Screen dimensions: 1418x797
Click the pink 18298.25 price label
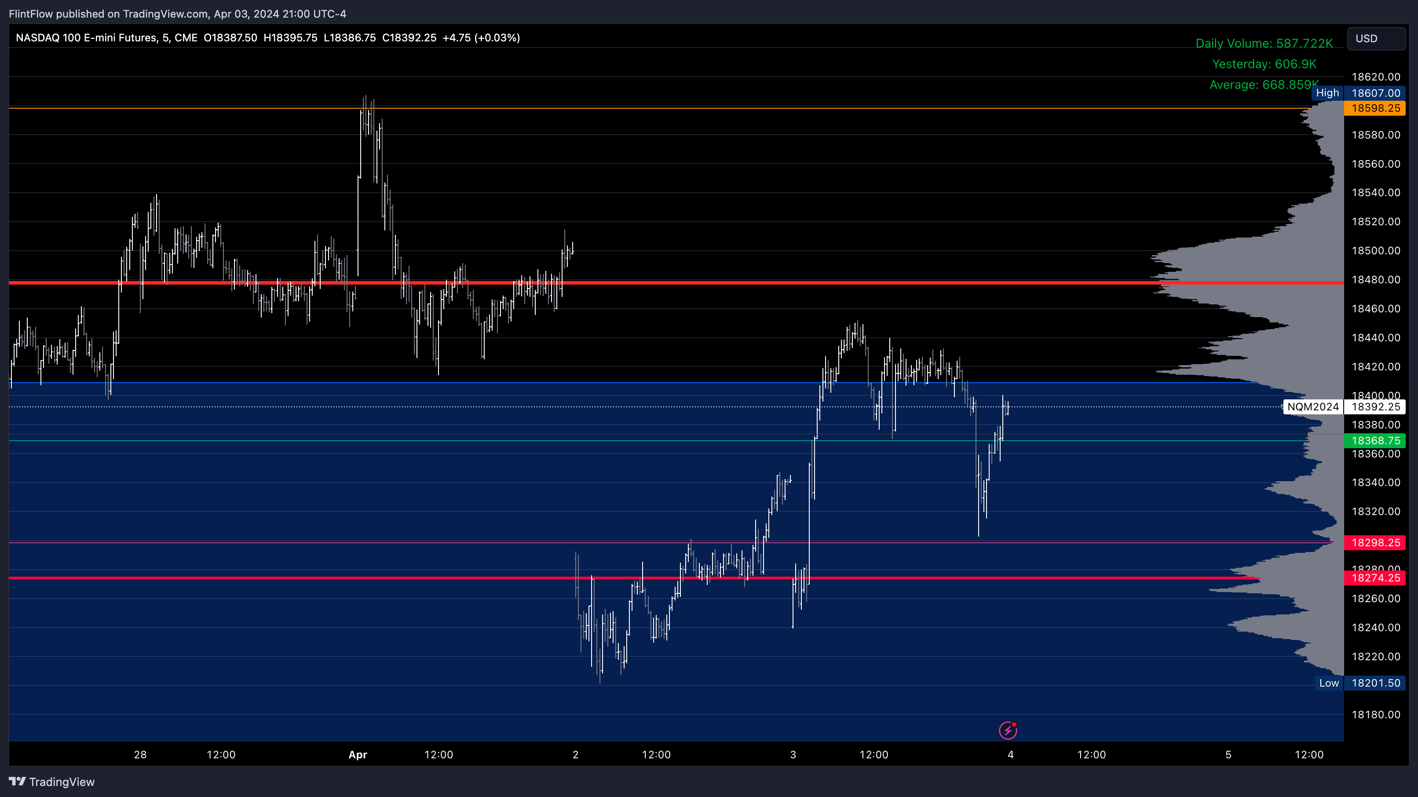pos(1375,543)
